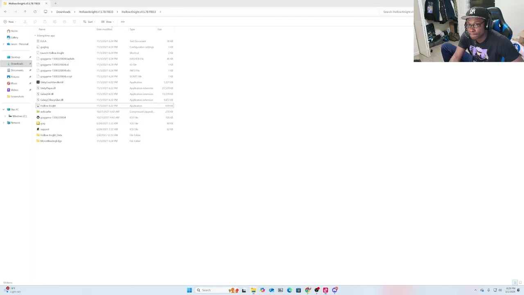Open the New item dropdown

tap(9, 22)
